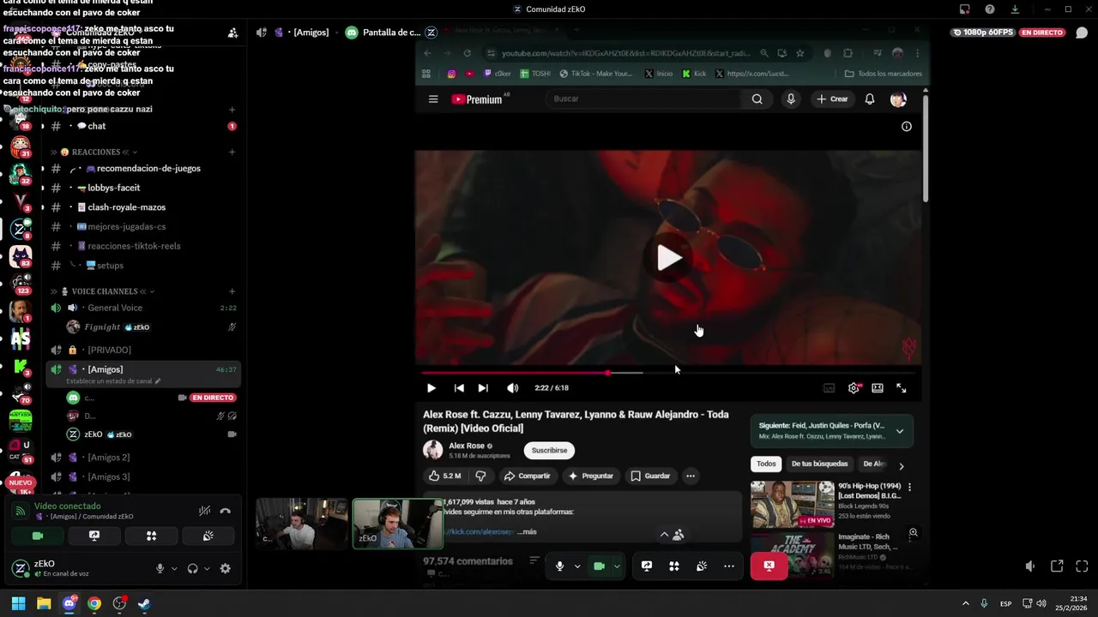
Task: Join the [Amigos 3] voice channel
Action: point(142,476)
